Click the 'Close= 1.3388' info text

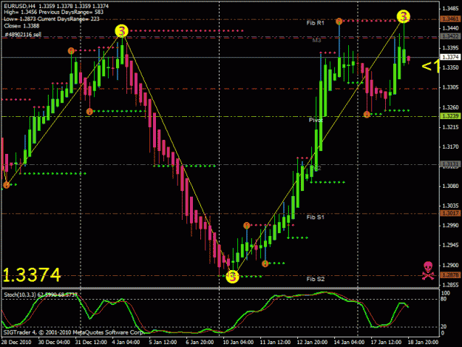point(21,26)
